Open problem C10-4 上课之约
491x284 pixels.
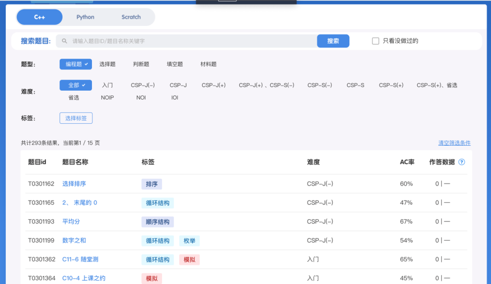[x=84, y=278]
